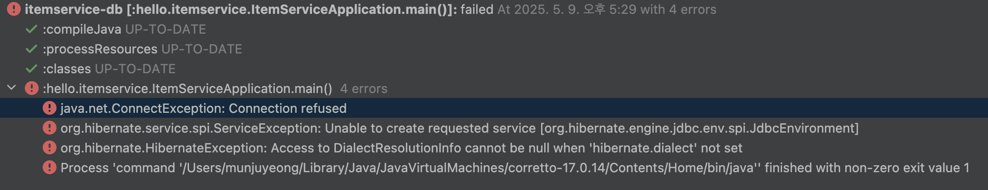Click the error icon of ItemServiceApplication.main() node

point(32,88)
